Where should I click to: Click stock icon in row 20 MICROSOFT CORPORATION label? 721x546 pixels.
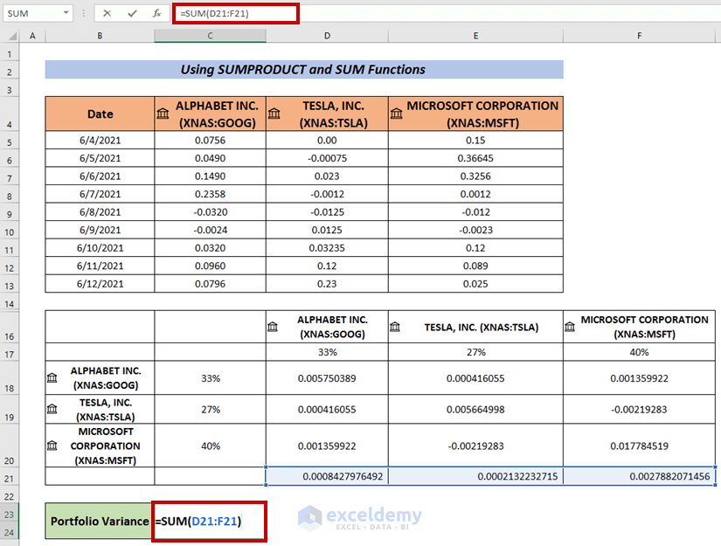coord(52,446)
